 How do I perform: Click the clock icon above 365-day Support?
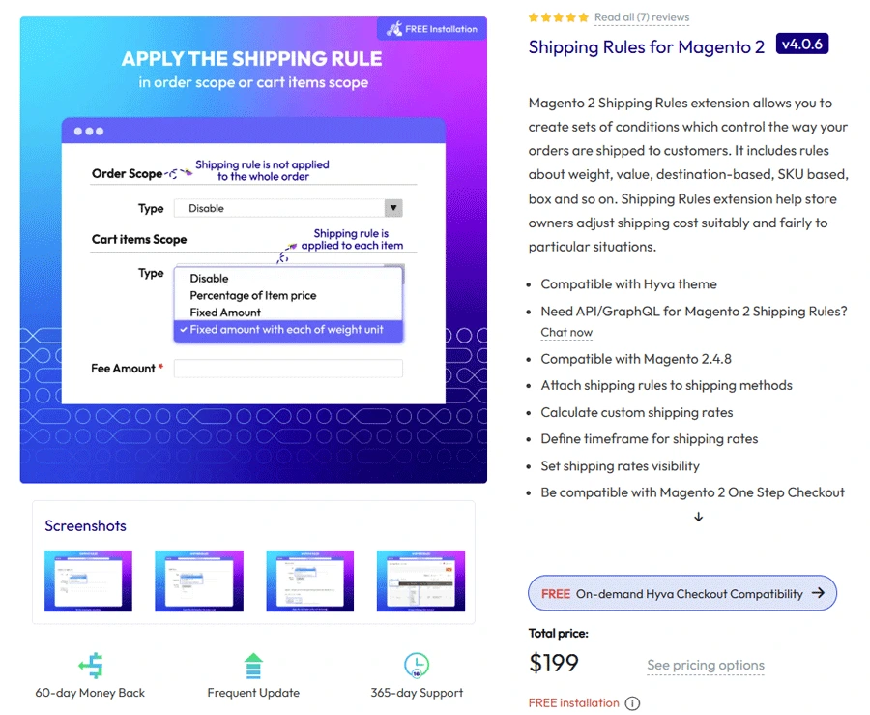pos(417,664)
